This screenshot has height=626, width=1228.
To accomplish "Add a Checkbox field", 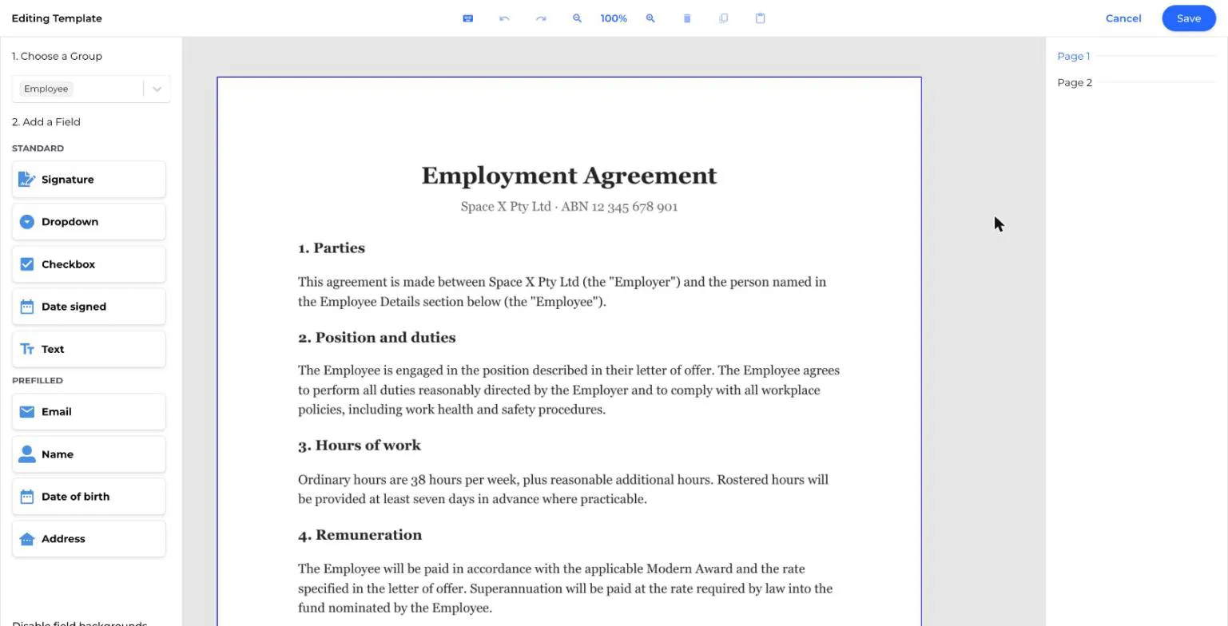I will (x=89, y=264).
